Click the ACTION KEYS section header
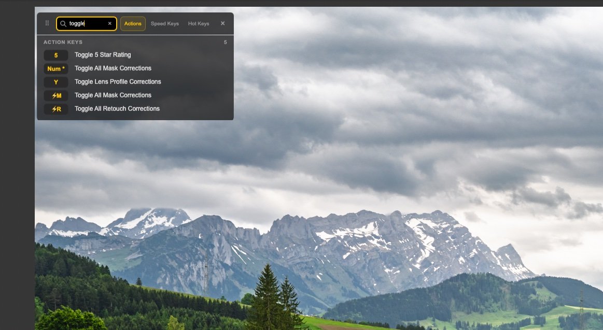Screen dimensions: 603x330 point(63,42)
